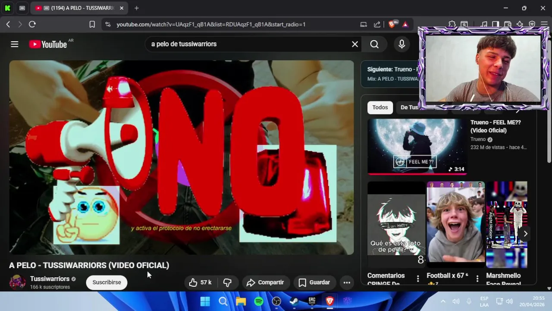Open File Explorer from the taskbar

click(x=241, y=301)
